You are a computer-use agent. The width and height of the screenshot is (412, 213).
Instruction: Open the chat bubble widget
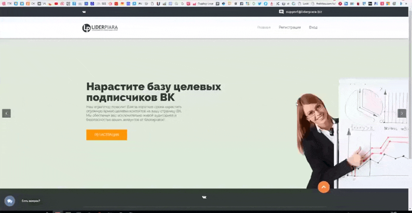(x=9, y=201)
